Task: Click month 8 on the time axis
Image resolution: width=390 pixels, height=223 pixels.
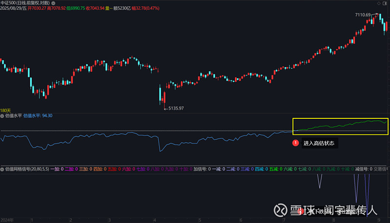Action: pyautogui.click(x=334, y=220)
